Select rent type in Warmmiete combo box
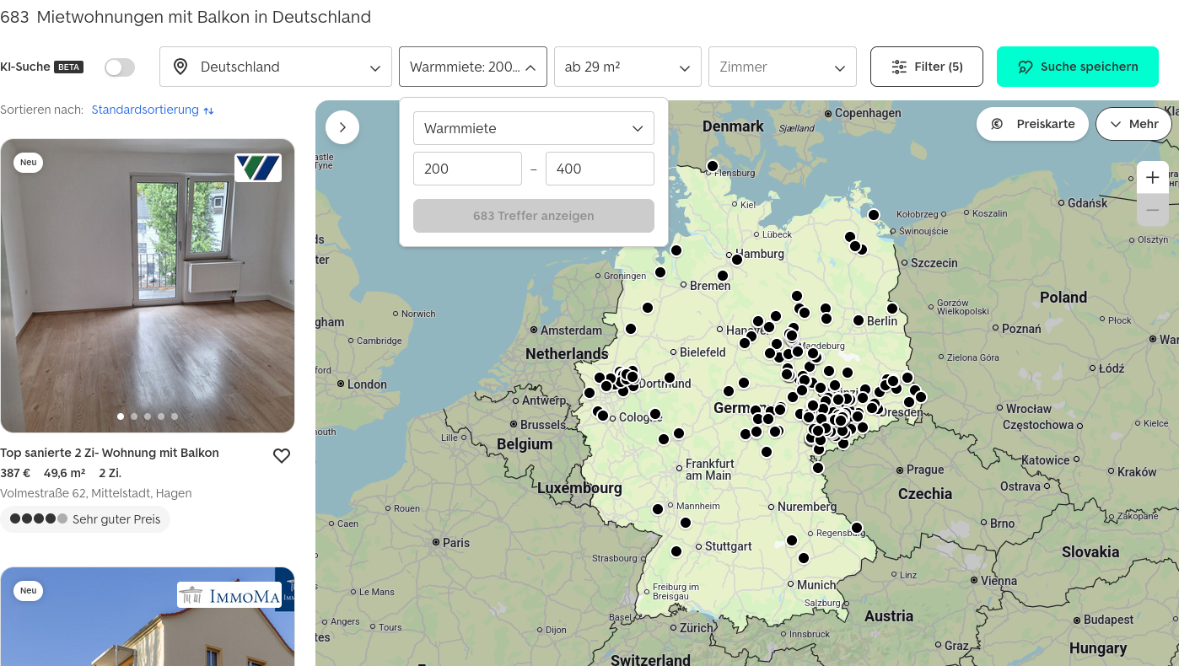This screenshot has height=666, width=1179. click(x=534, y=128)
